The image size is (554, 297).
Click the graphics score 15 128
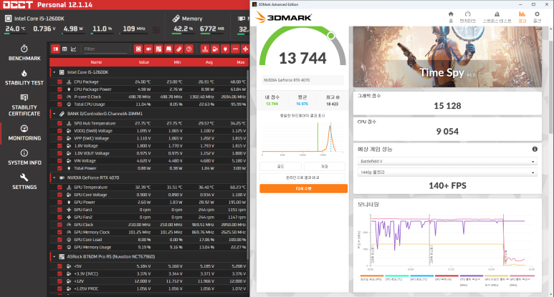[447, 106]
